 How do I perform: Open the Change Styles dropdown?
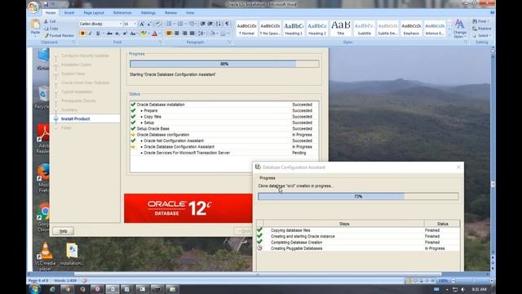click(x=459, y=29)
